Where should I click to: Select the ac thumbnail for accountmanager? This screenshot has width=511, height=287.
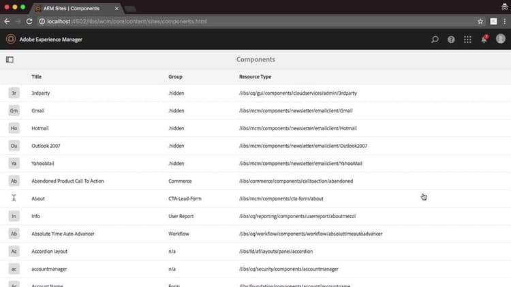click(14, 269)
